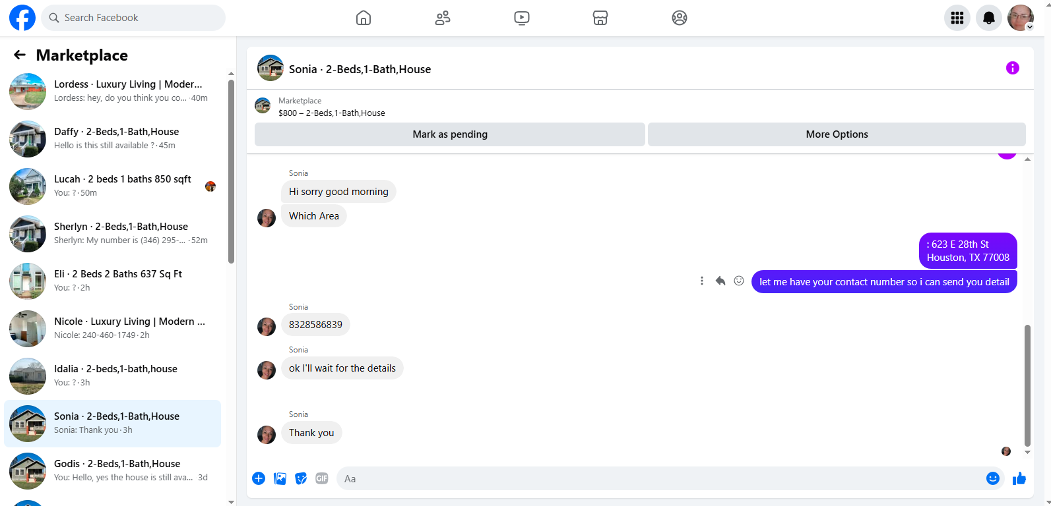Open More Options for the listing

tap(837, 134)
